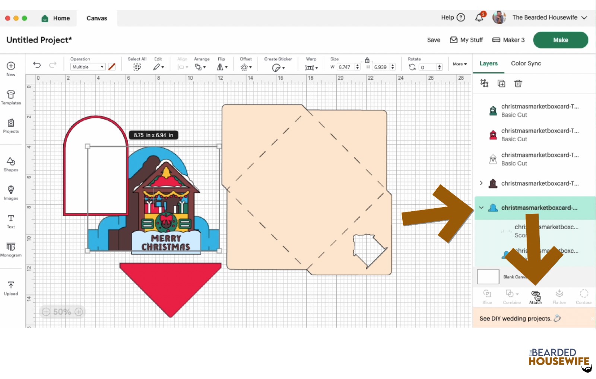Collapse the highlighted christmasmarketboxcard group
The width and height of the screenshot is (596, 379).
(x=481, y=208)
